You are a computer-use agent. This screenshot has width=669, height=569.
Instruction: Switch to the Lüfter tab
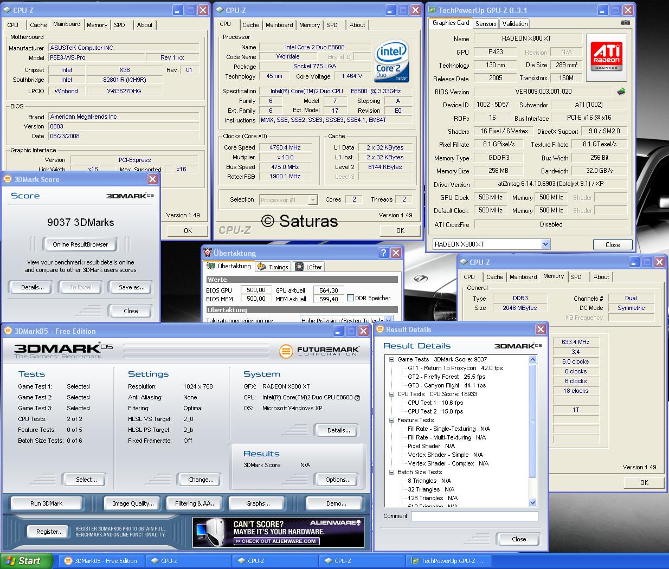309,267
